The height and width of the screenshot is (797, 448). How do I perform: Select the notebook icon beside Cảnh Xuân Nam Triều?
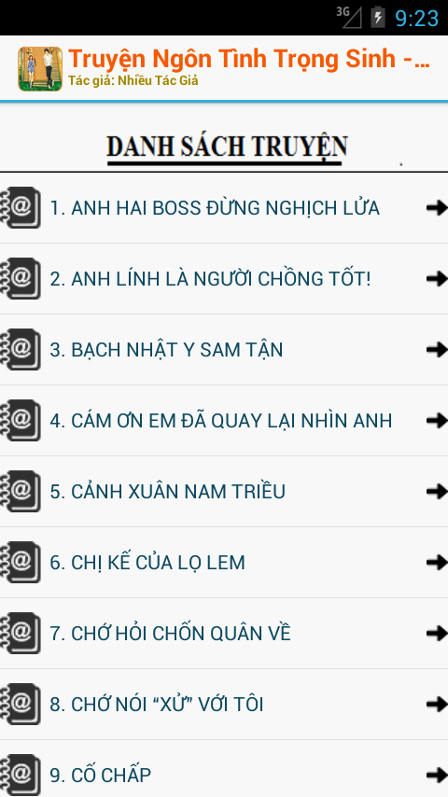pos(21,491)
